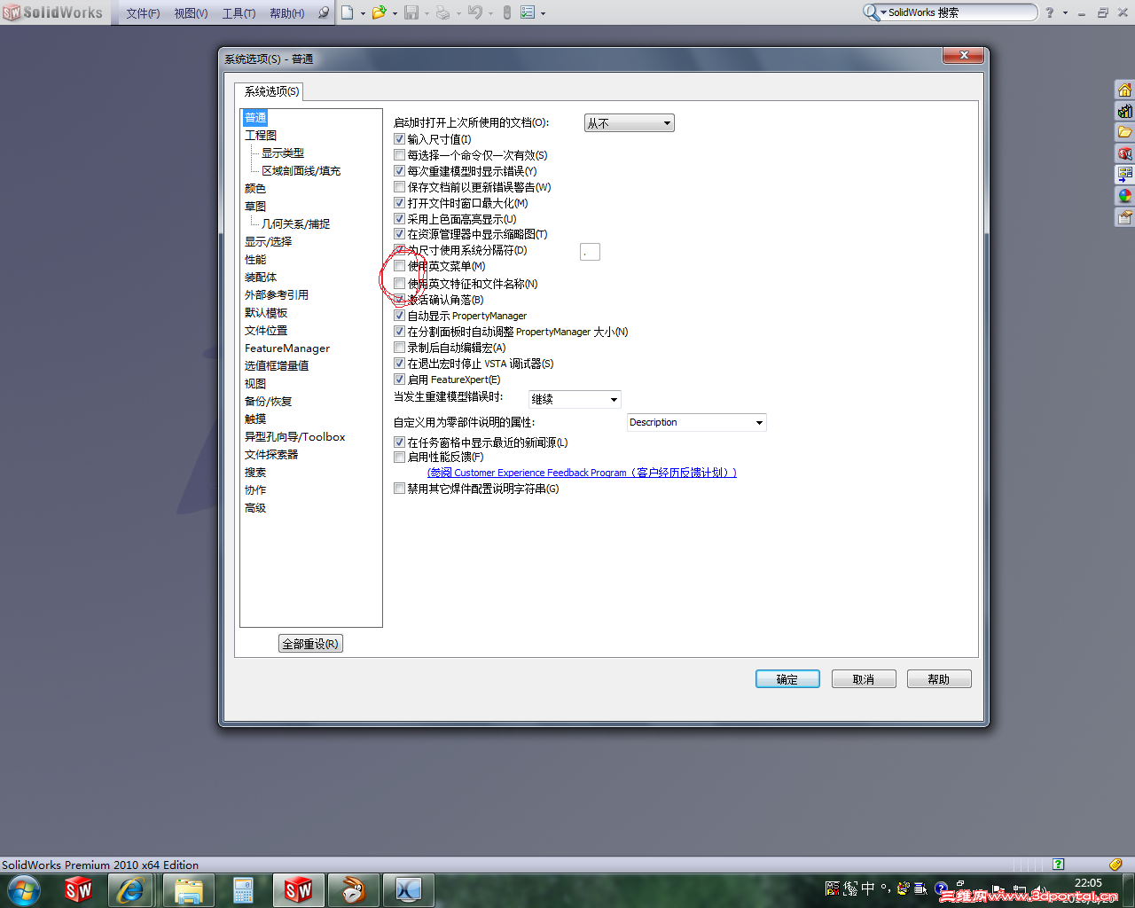Click the 帮助 button in the dialog
1135x908 pixels.
pyautogui.click(x=939, y=679)
